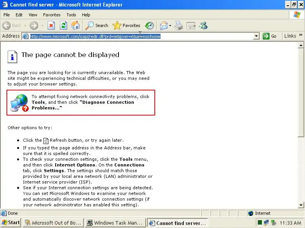Click the bold 'Internet Options' text

coord(75,165)
